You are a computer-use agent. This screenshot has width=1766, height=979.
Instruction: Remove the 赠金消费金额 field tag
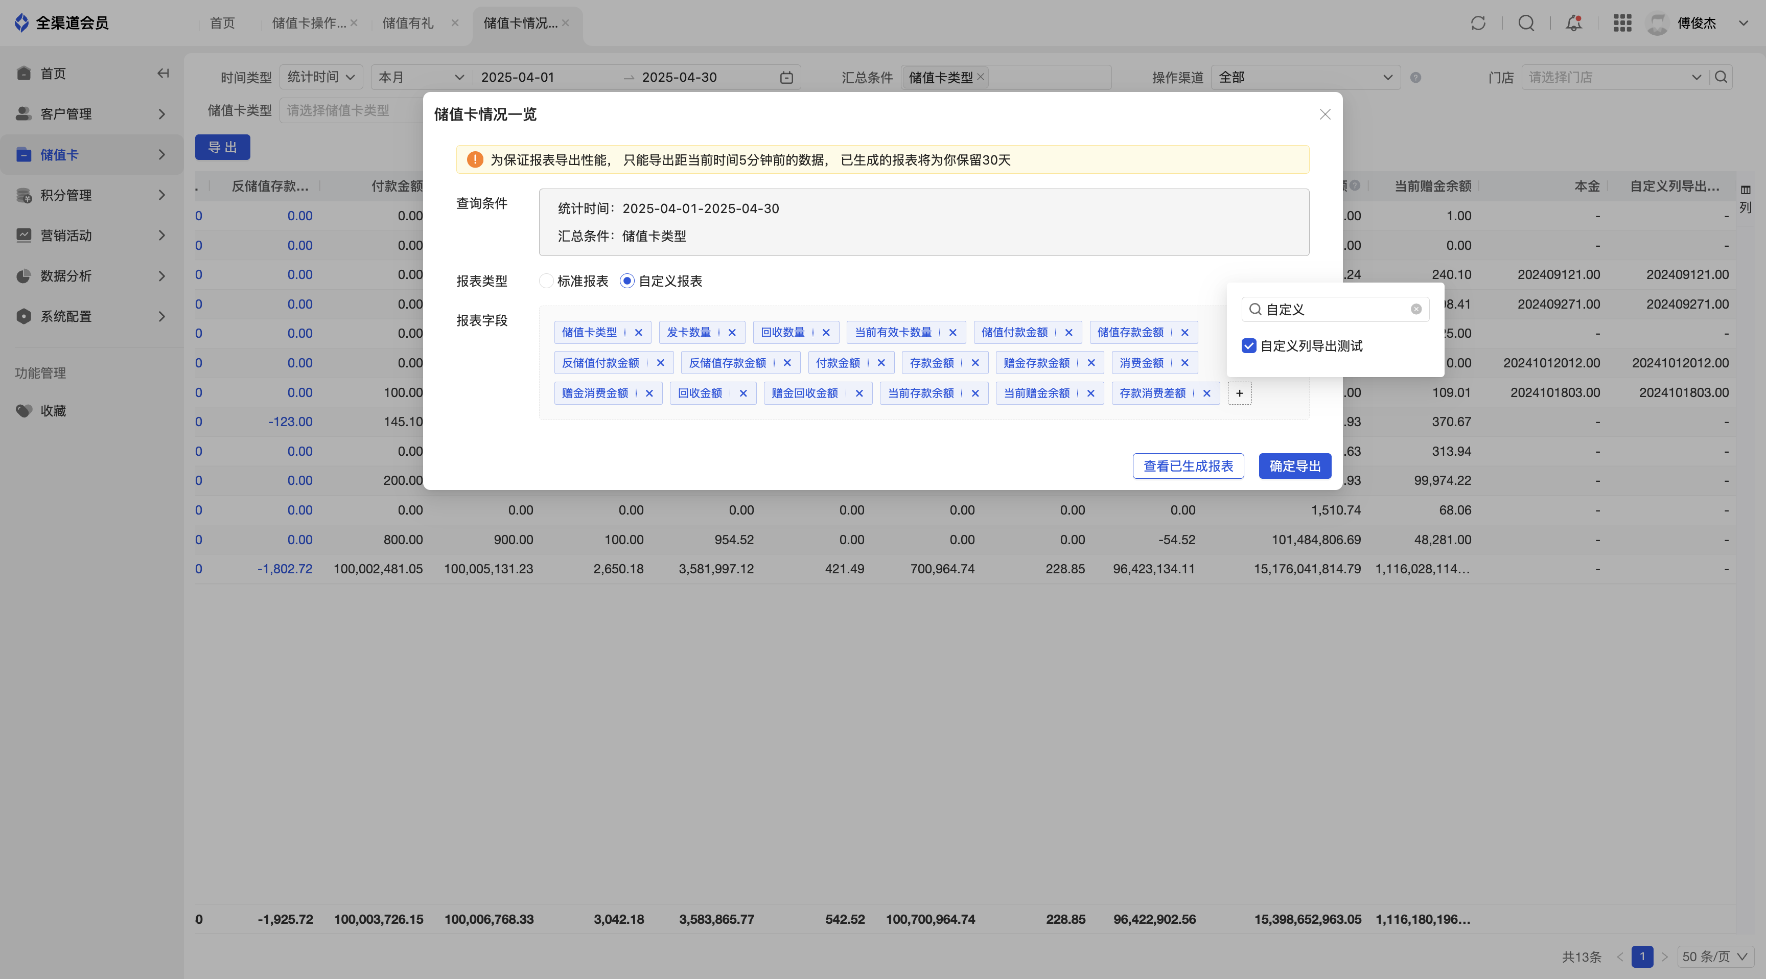(x=649, y=393)
